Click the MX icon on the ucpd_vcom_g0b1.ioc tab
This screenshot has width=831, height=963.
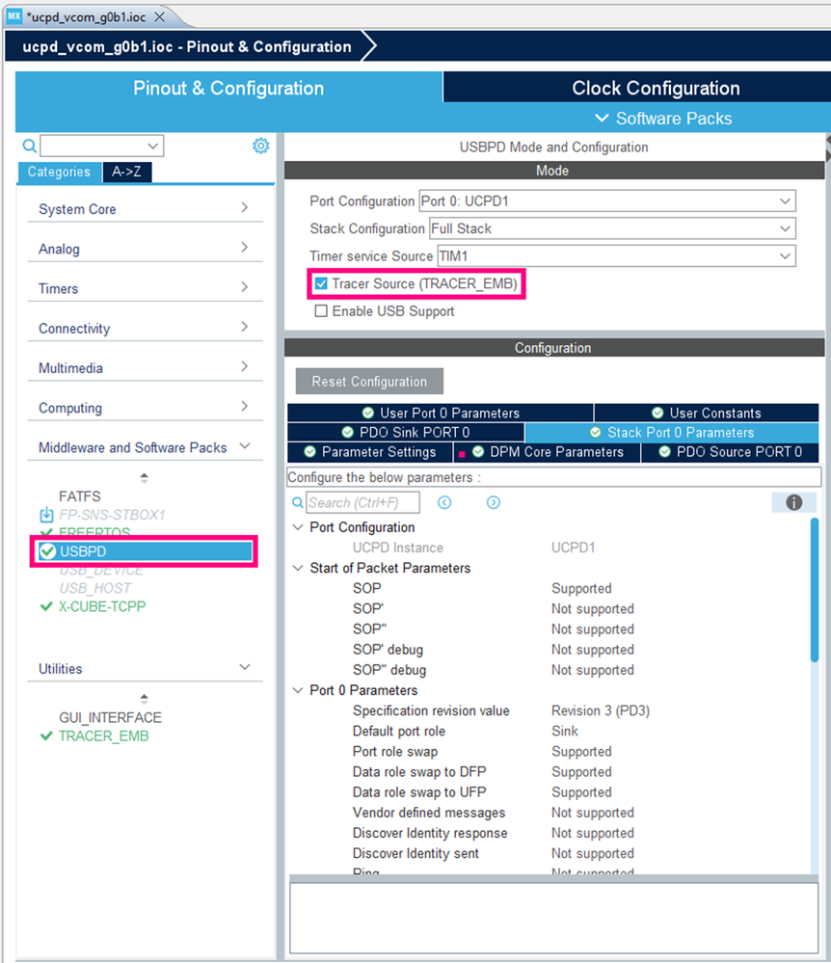pyautogui.click(x=13, y=15)
